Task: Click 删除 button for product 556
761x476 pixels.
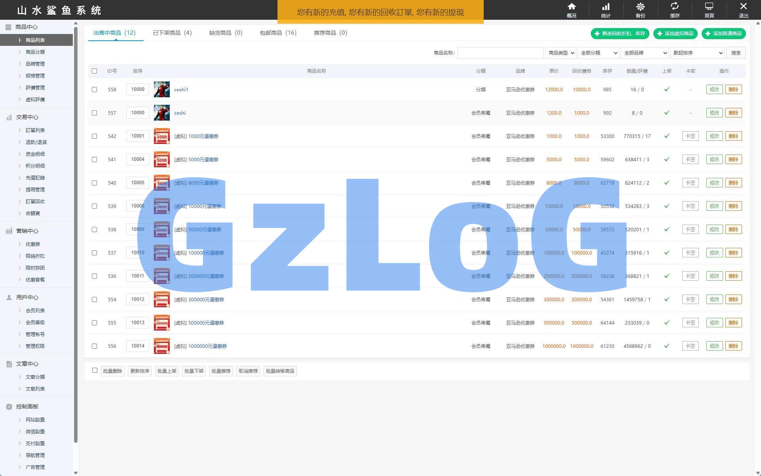Action: click(x=733, y=346)
